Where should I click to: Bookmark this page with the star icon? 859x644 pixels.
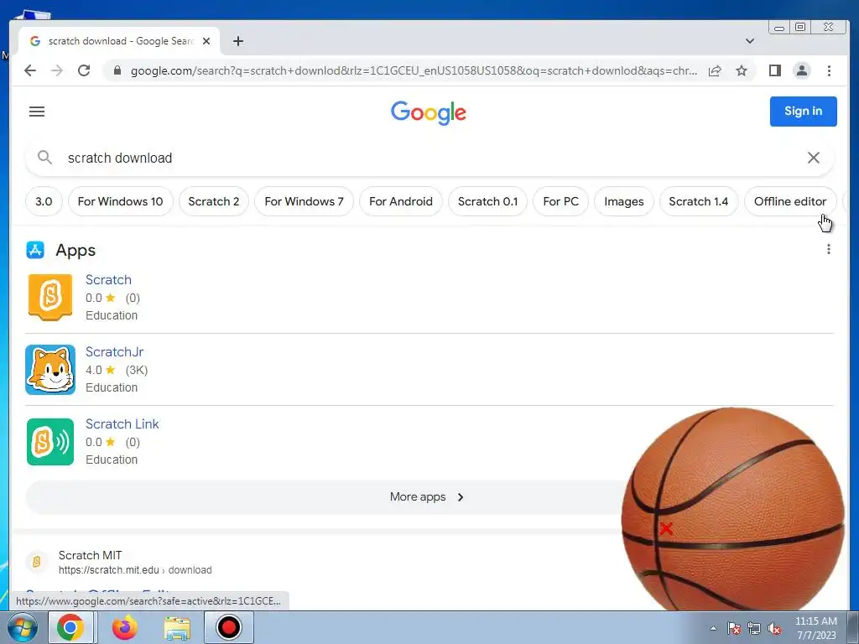pyautogui.click(x=742, y=70)
